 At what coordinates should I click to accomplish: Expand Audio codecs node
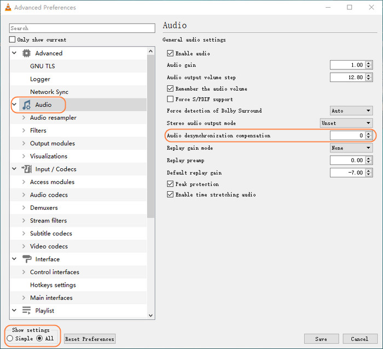click(x=24, y=195)
